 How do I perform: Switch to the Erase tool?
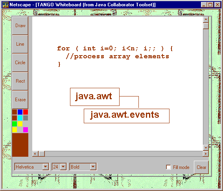20,100
